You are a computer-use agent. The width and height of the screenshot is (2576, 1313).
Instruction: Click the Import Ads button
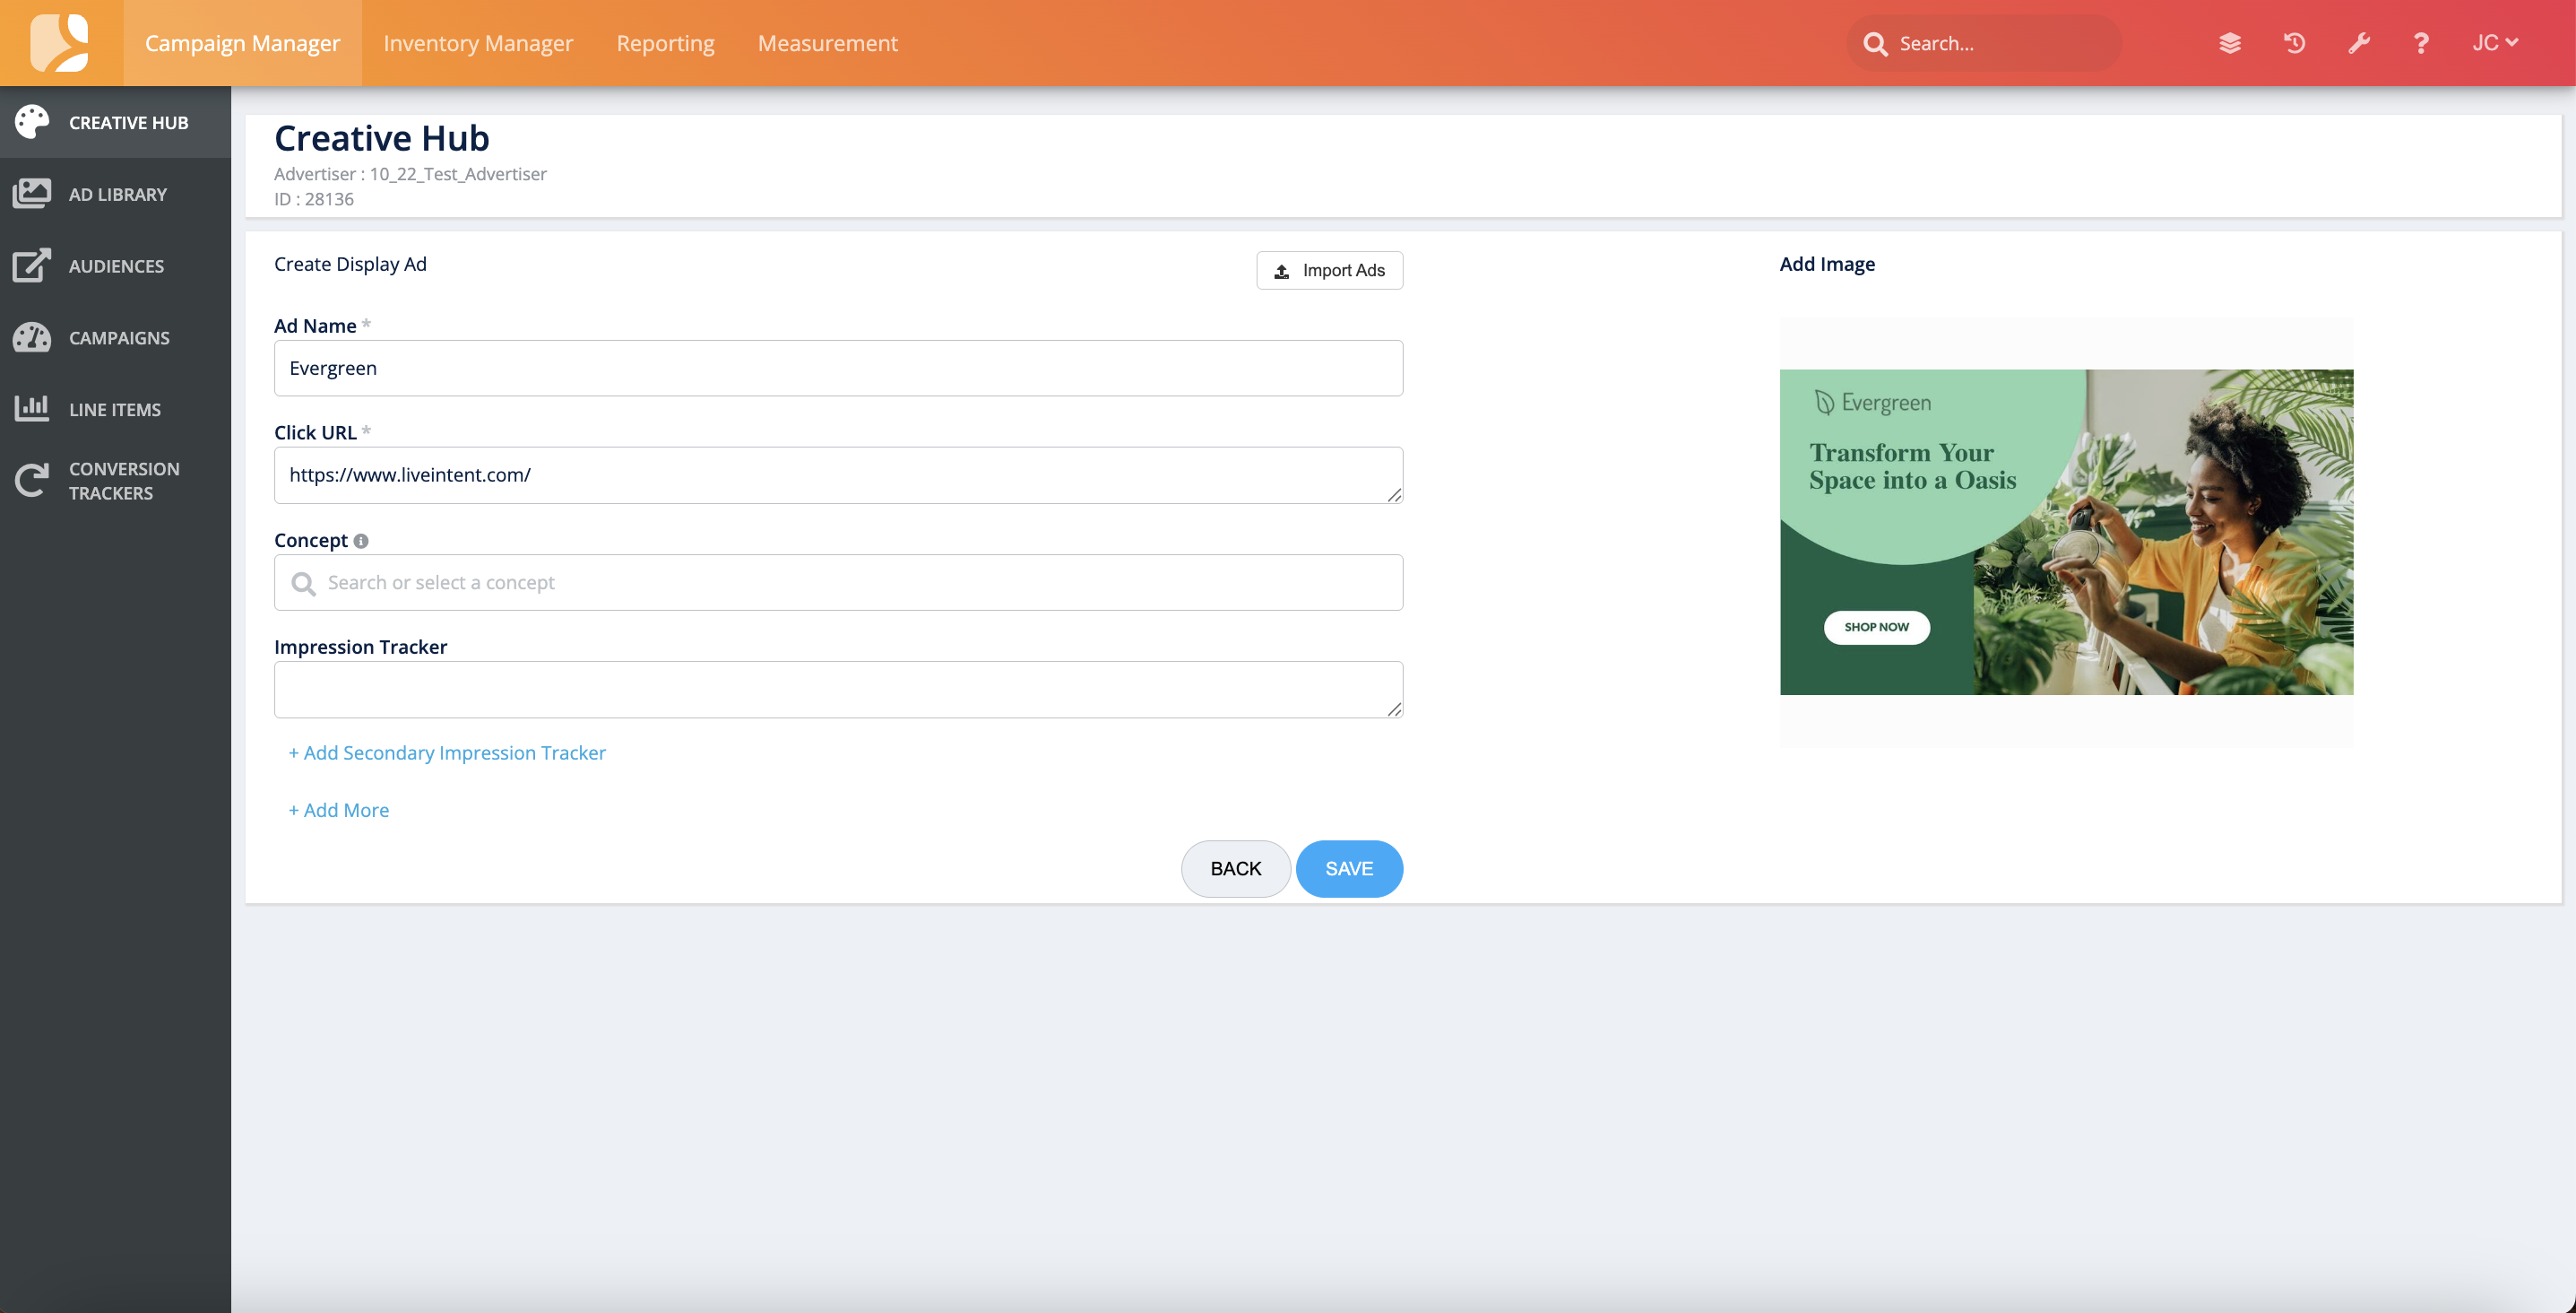pyautogui.click(x=1329, y=270)
